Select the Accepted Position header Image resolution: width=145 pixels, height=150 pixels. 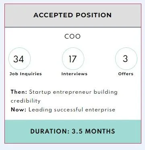click(72, 15)
